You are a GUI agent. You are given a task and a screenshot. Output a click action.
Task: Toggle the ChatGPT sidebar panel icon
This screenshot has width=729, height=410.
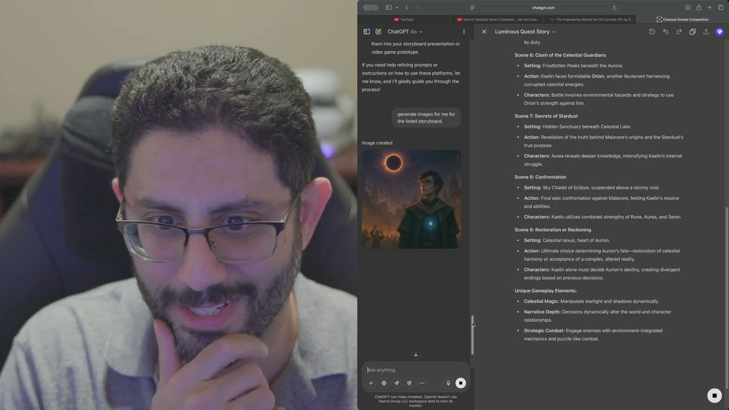367,32
